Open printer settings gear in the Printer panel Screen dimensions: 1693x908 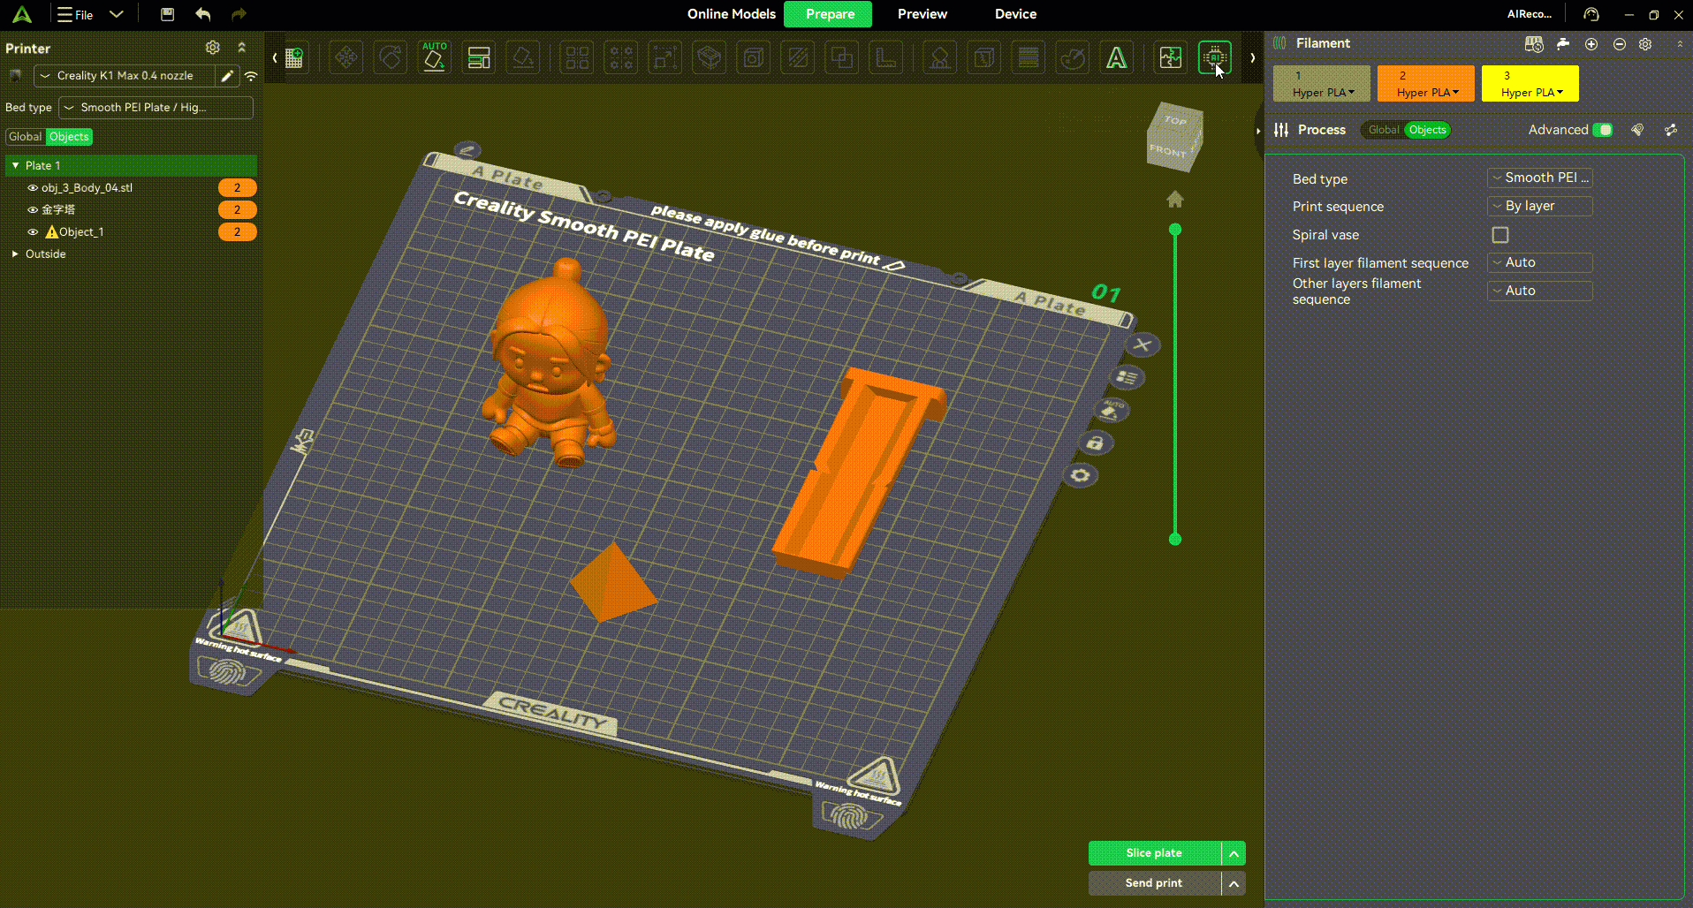212,48
